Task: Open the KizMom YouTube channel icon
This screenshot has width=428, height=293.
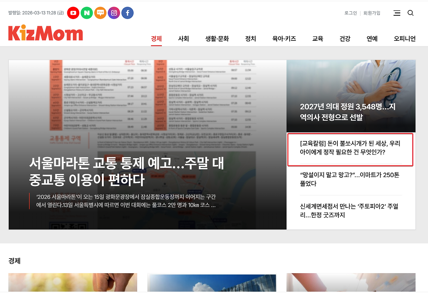Action: point(73,13)
